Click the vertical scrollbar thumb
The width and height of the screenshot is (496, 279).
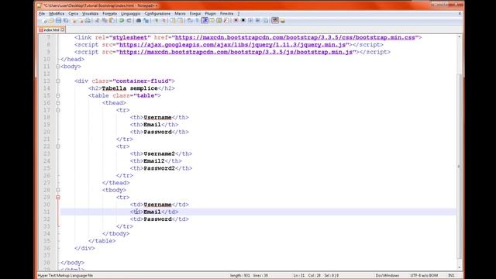point(460,166)
